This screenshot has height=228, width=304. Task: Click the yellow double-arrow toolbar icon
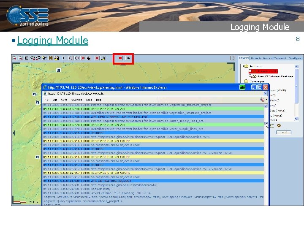[x=103, y=58]
